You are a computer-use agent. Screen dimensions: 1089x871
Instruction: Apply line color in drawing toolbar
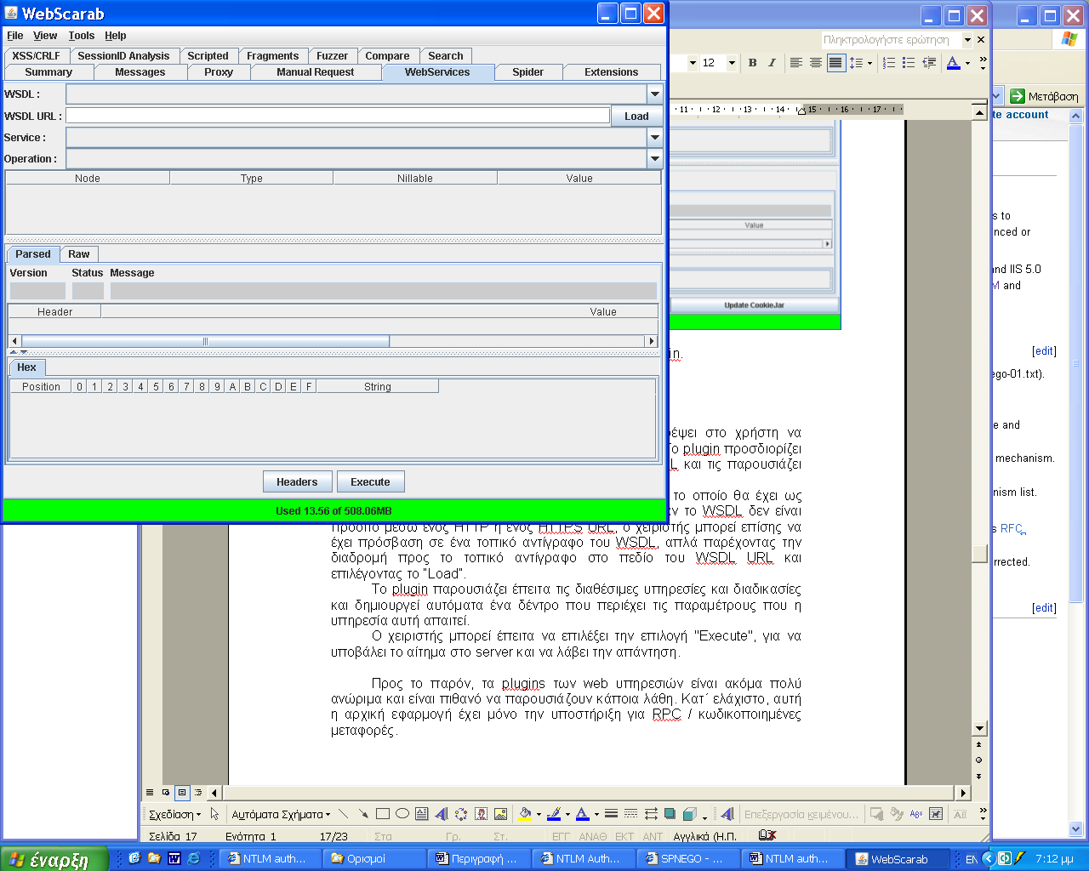coord(554,814)
